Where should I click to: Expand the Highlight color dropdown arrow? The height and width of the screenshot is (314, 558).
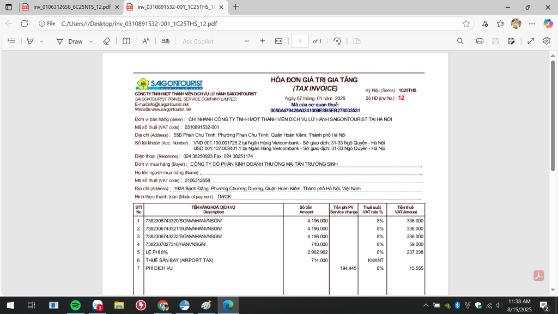point(40,41)
